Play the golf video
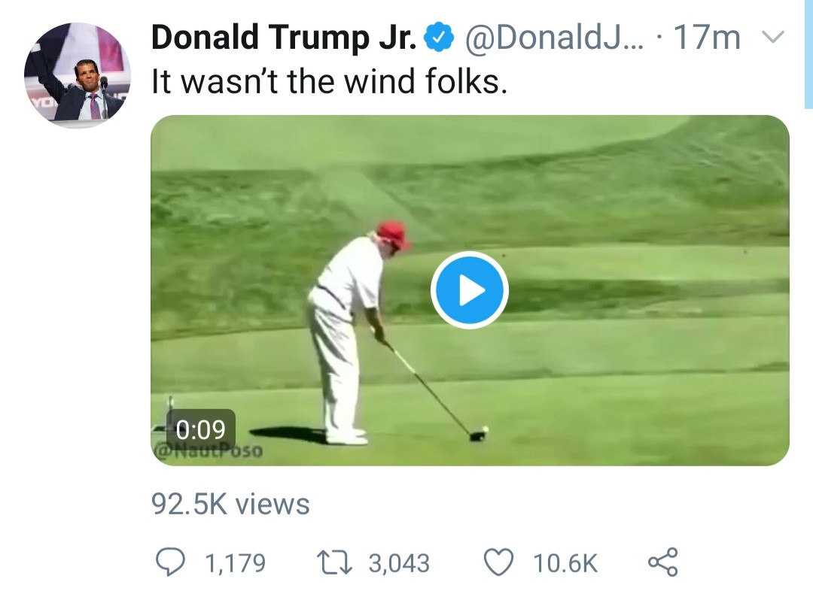 (470, 290)
